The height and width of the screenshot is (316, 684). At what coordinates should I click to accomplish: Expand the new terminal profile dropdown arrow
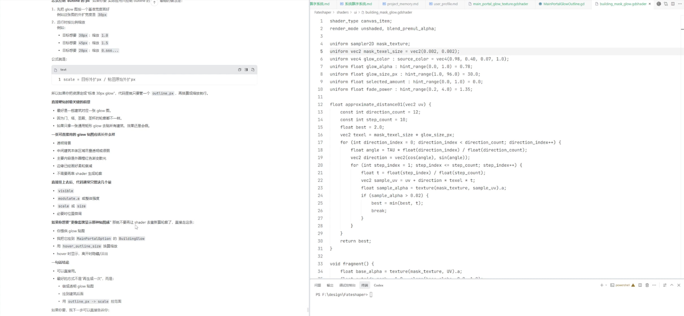(x=606, y=285)
